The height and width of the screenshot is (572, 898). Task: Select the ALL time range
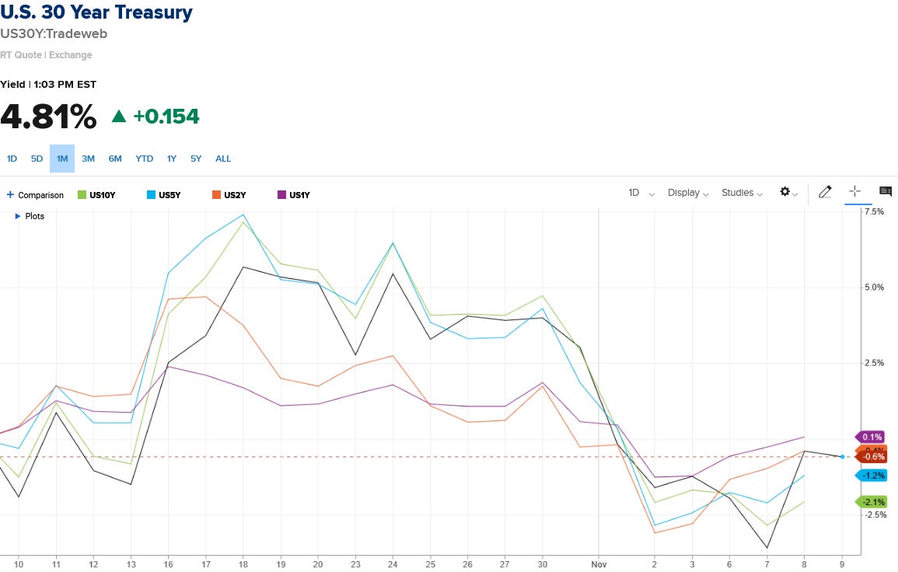click(x=223, y=159)
